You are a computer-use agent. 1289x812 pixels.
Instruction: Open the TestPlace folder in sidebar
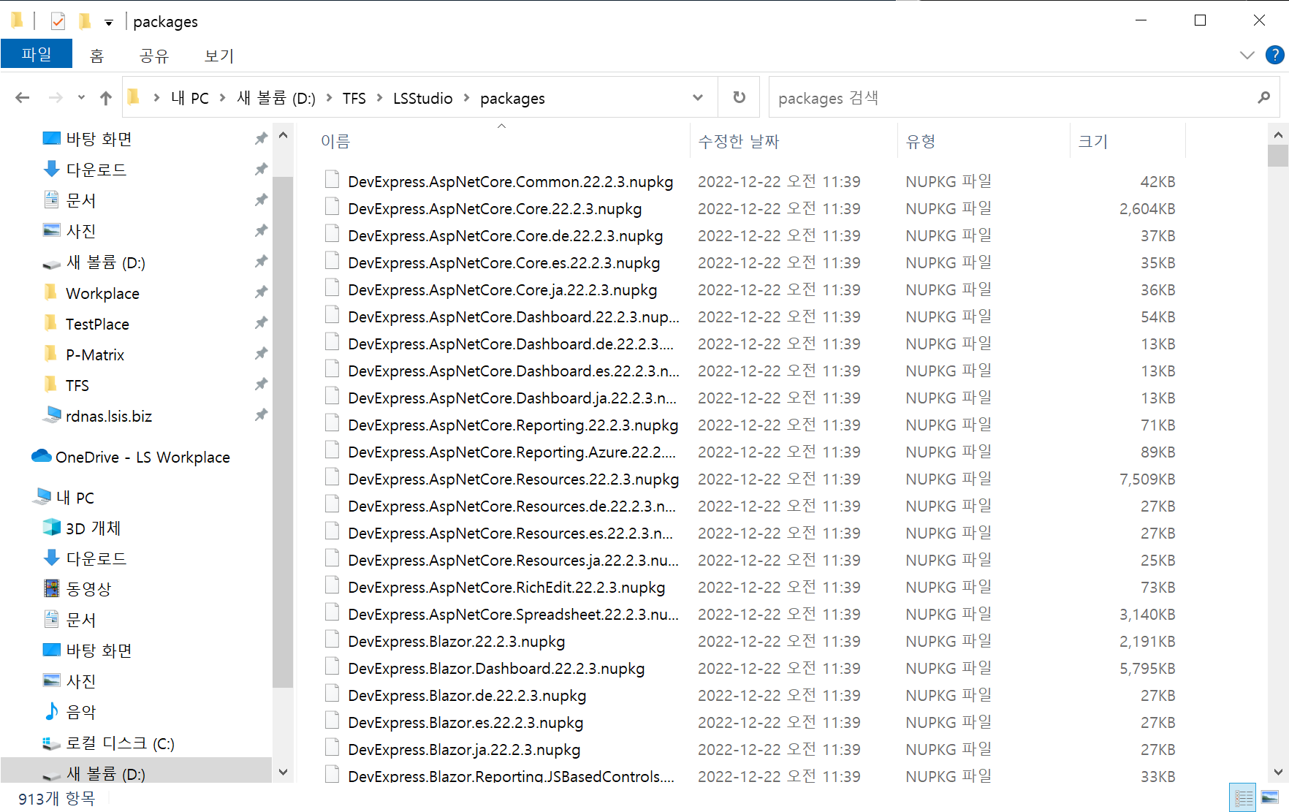pyautogui.click(x=97, y=324)
